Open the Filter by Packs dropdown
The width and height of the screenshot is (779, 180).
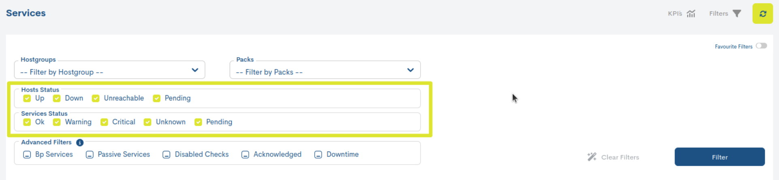[325, 70]
